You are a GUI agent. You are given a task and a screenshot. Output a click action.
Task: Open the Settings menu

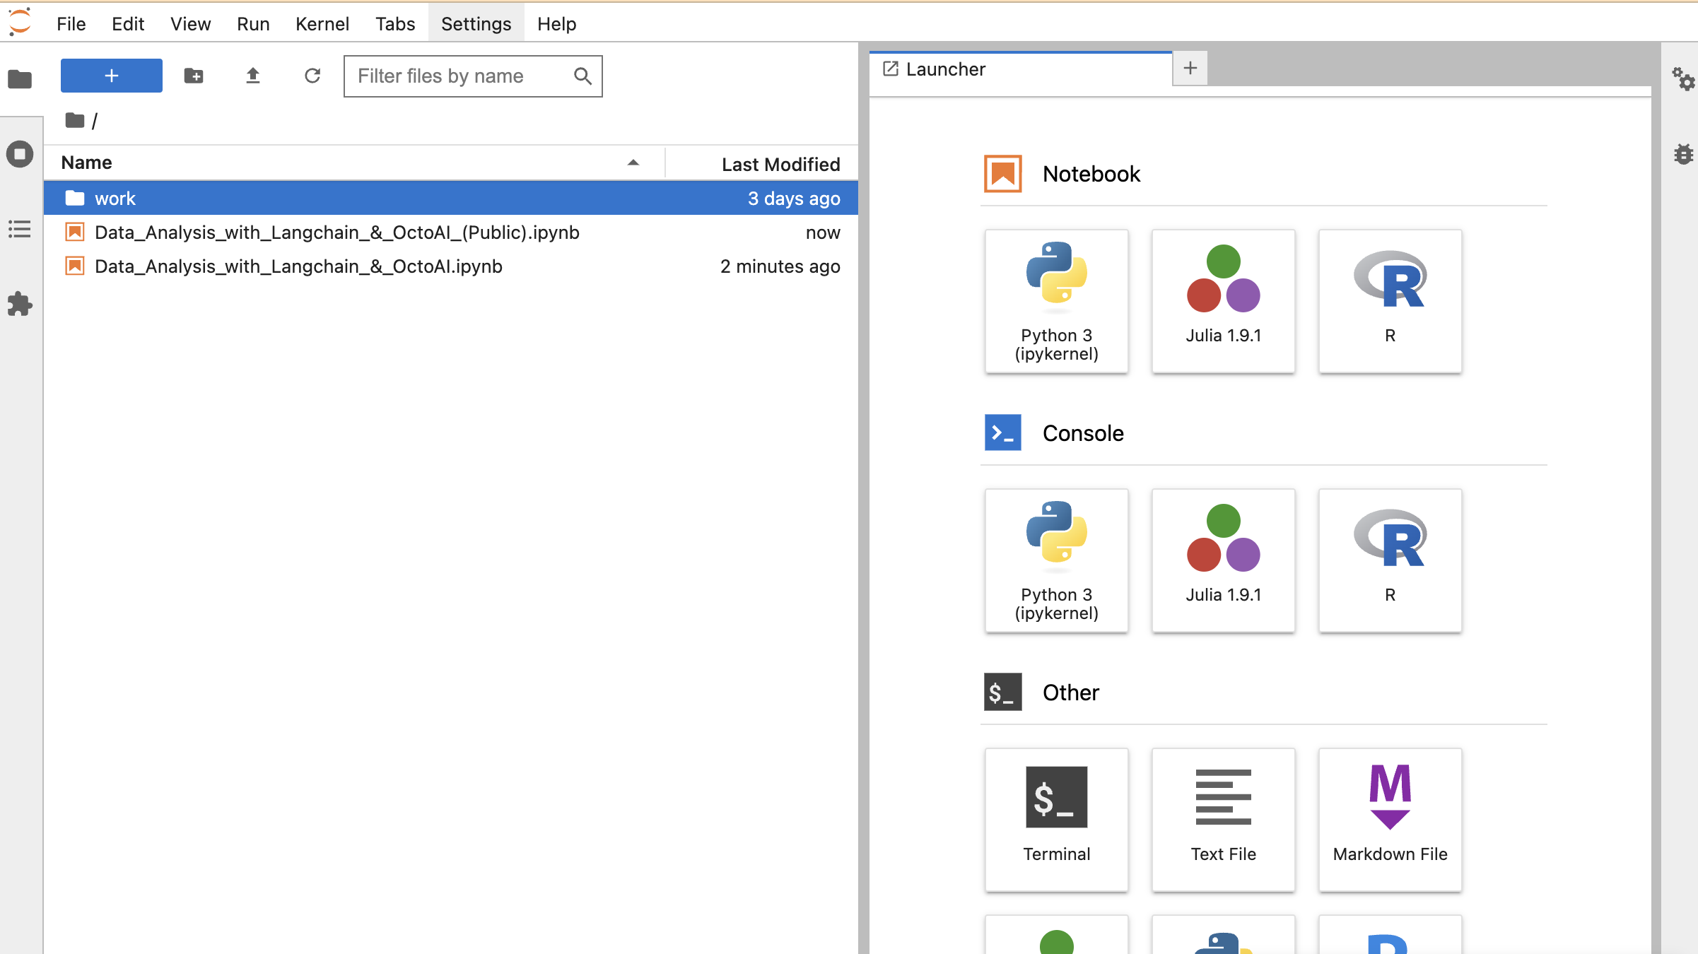(x=476, y=24)
